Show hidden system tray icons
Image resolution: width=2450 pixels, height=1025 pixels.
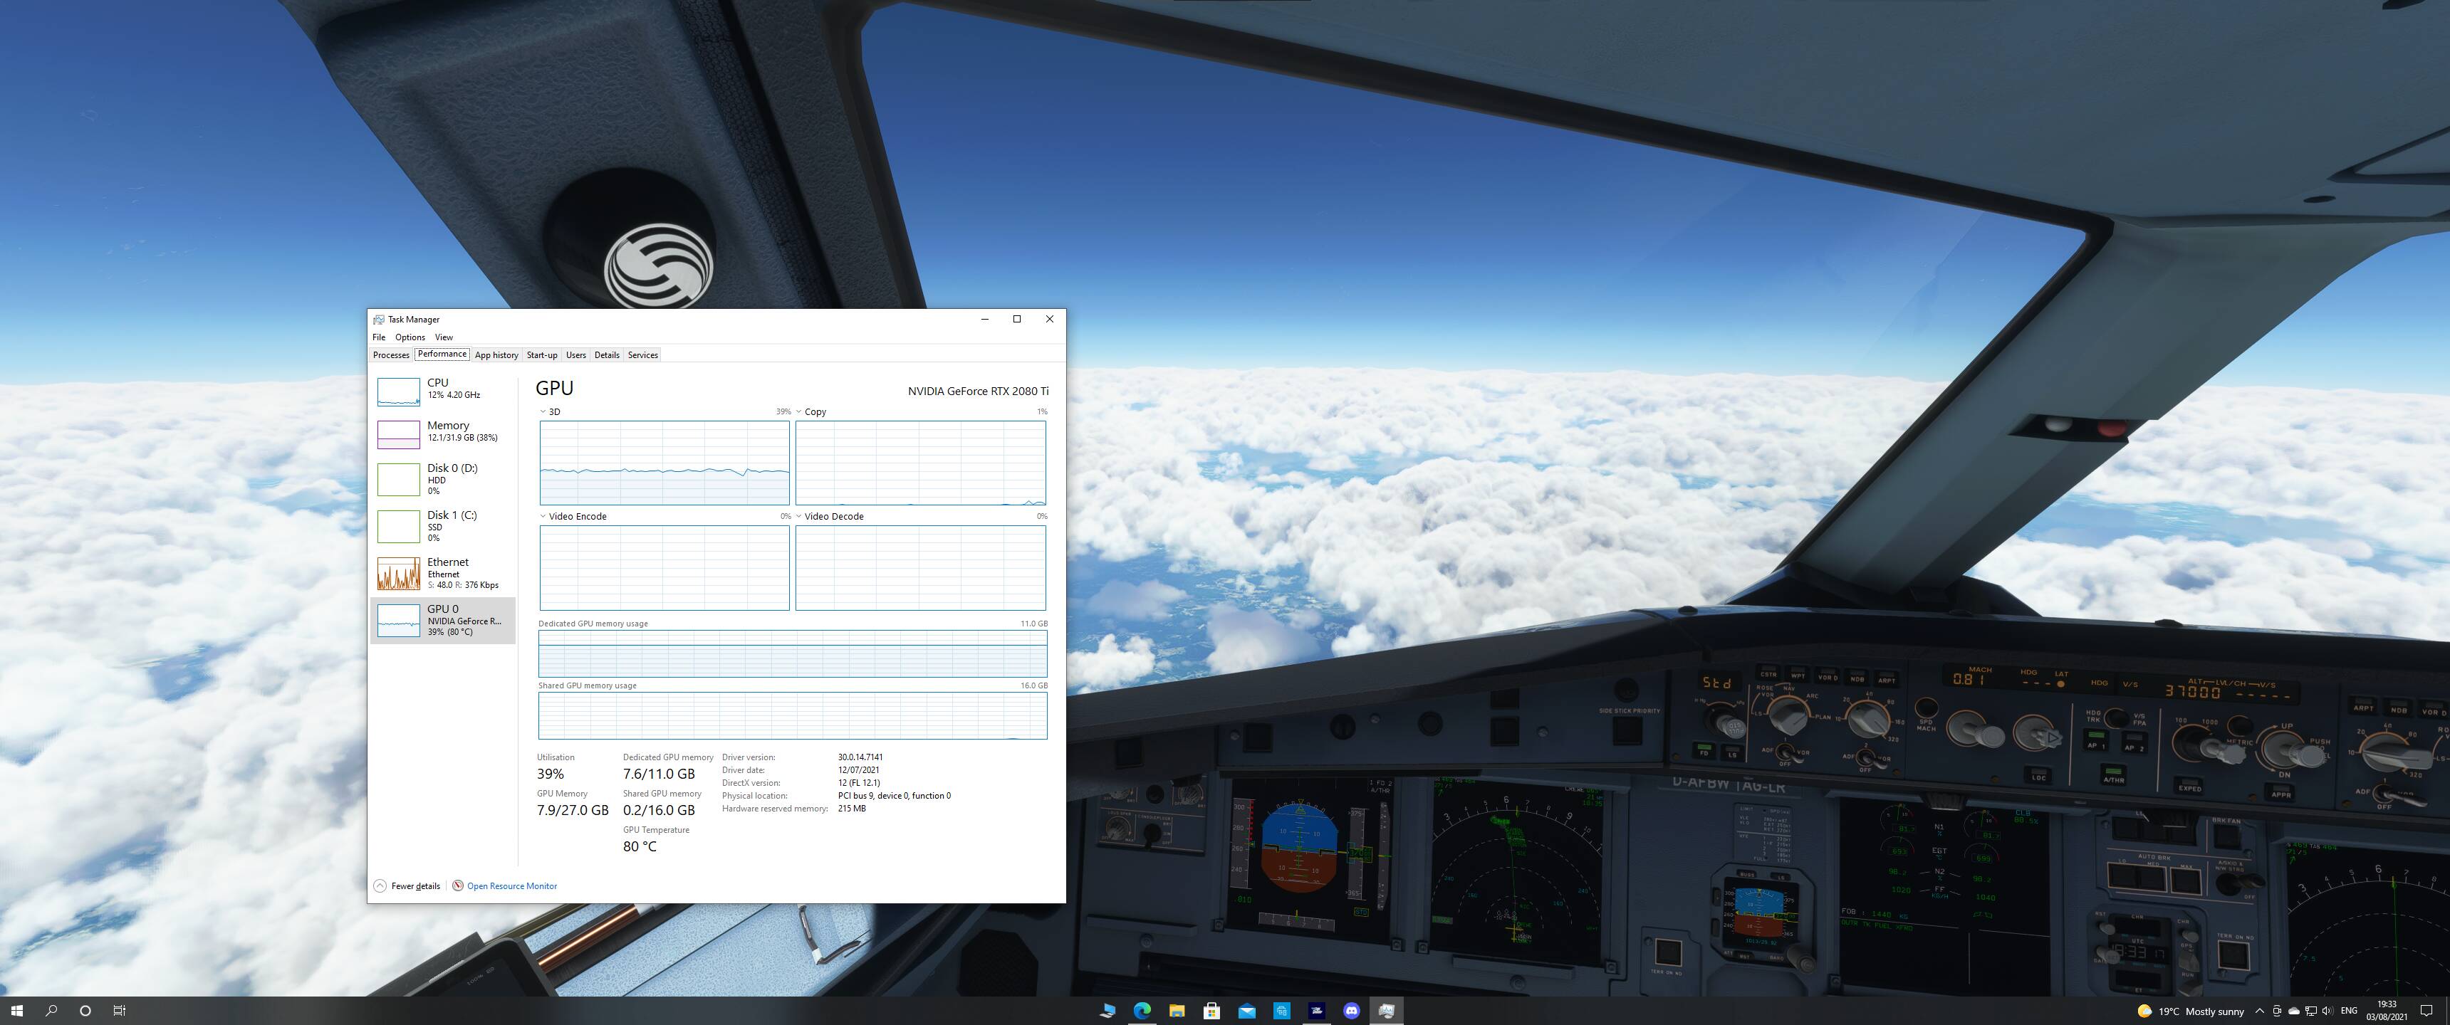click(x=2260, y=1011)
